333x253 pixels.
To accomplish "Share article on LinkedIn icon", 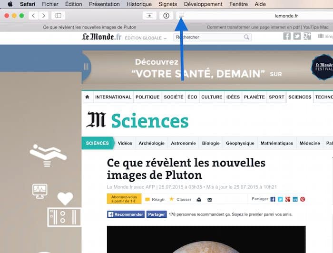I will [295, 199].
